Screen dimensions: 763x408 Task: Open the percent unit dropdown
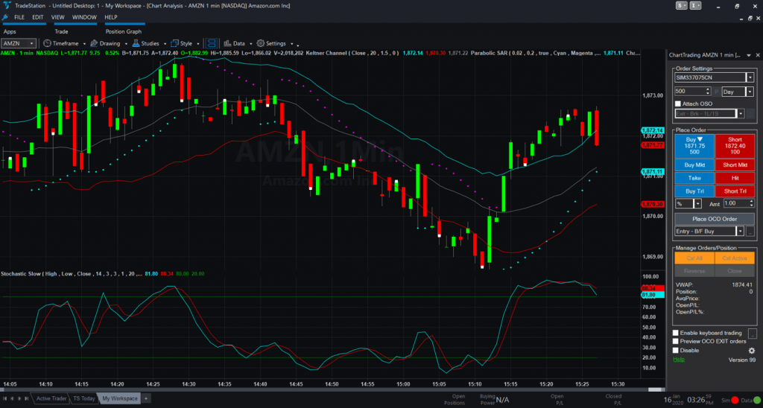click(697, 203)
